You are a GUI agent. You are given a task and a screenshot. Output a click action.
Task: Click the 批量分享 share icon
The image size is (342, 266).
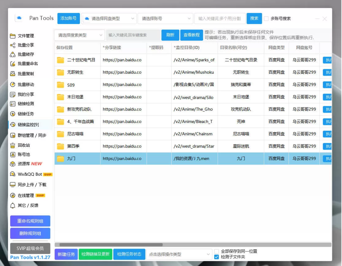click(x=13, y=45)
